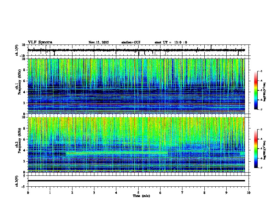This screenshot has width=280, height=216.
Task: Click the ch.1 voltage waveform trace
Action: 136,50
